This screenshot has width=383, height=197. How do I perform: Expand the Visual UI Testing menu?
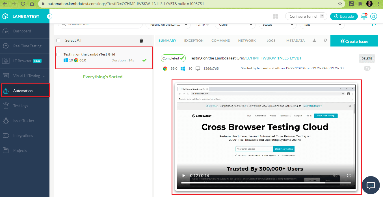pyautogui.click(x=25, y=76)
